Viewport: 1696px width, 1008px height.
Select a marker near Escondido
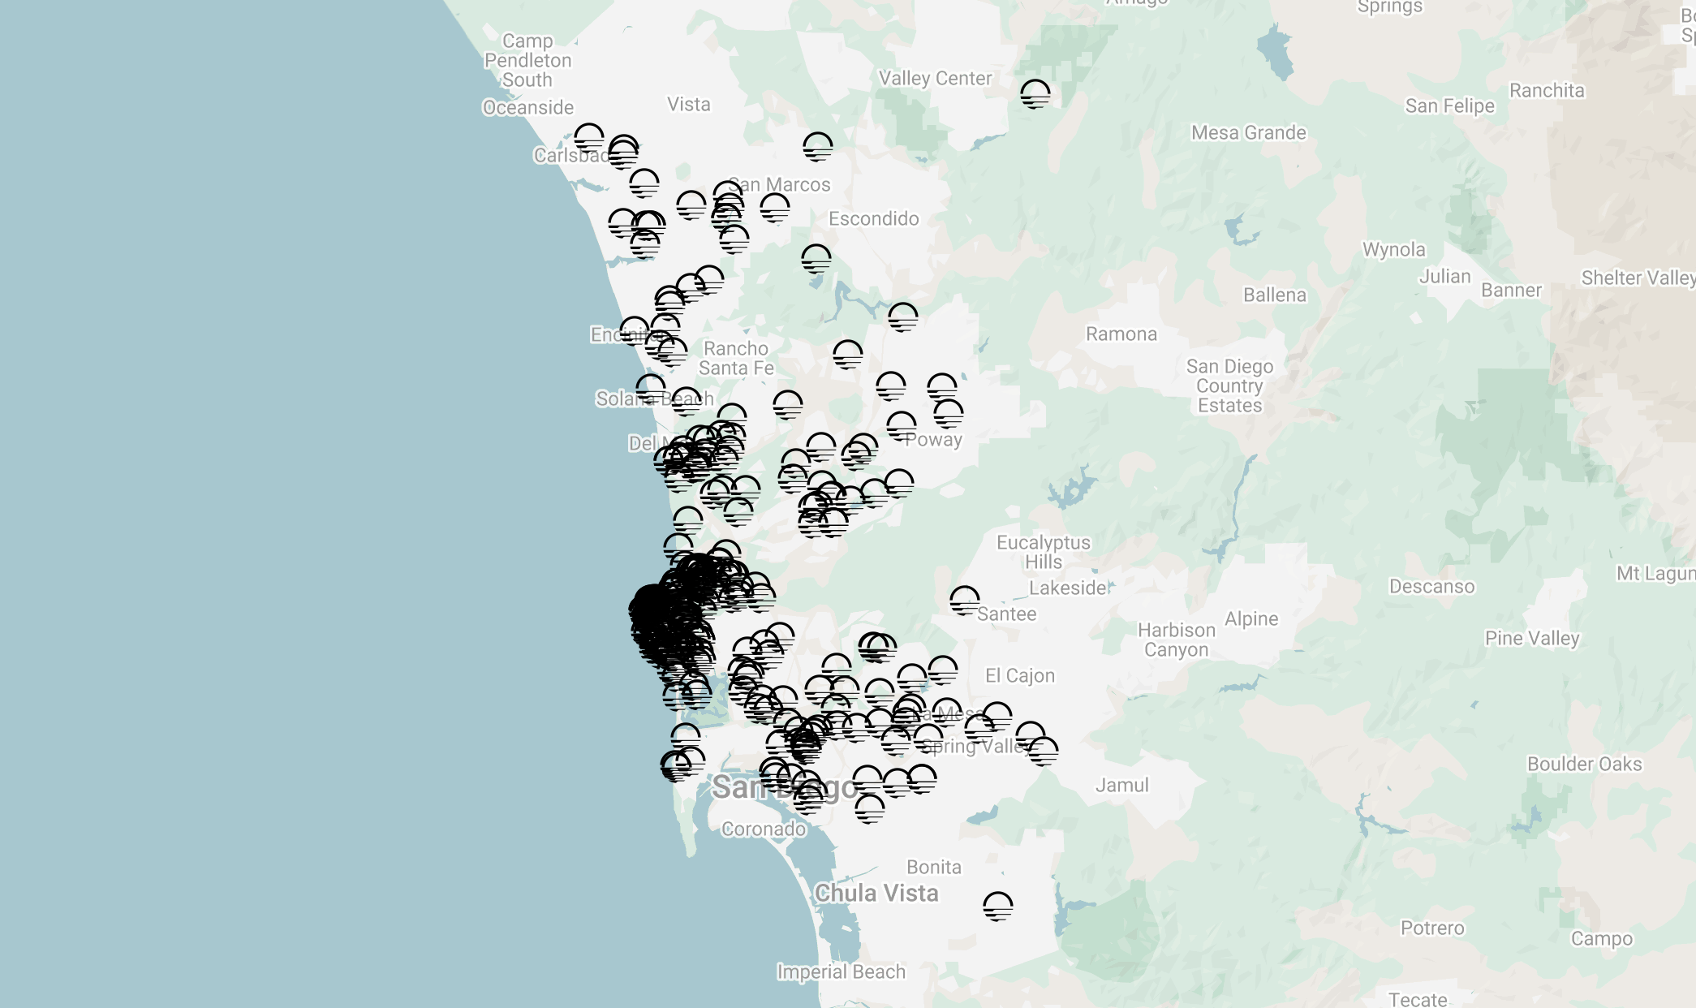coord(814,260)
